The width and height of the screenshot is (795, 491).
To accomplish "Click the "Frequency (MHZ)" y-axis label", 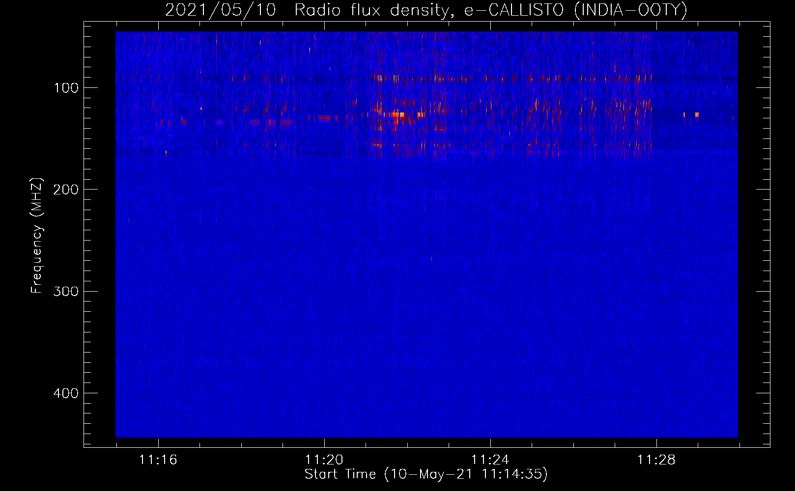I will [37, 235].
